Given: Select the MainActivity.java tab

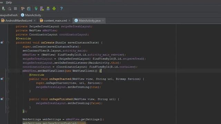Looking at the screenshot, I should pos(89,21).
